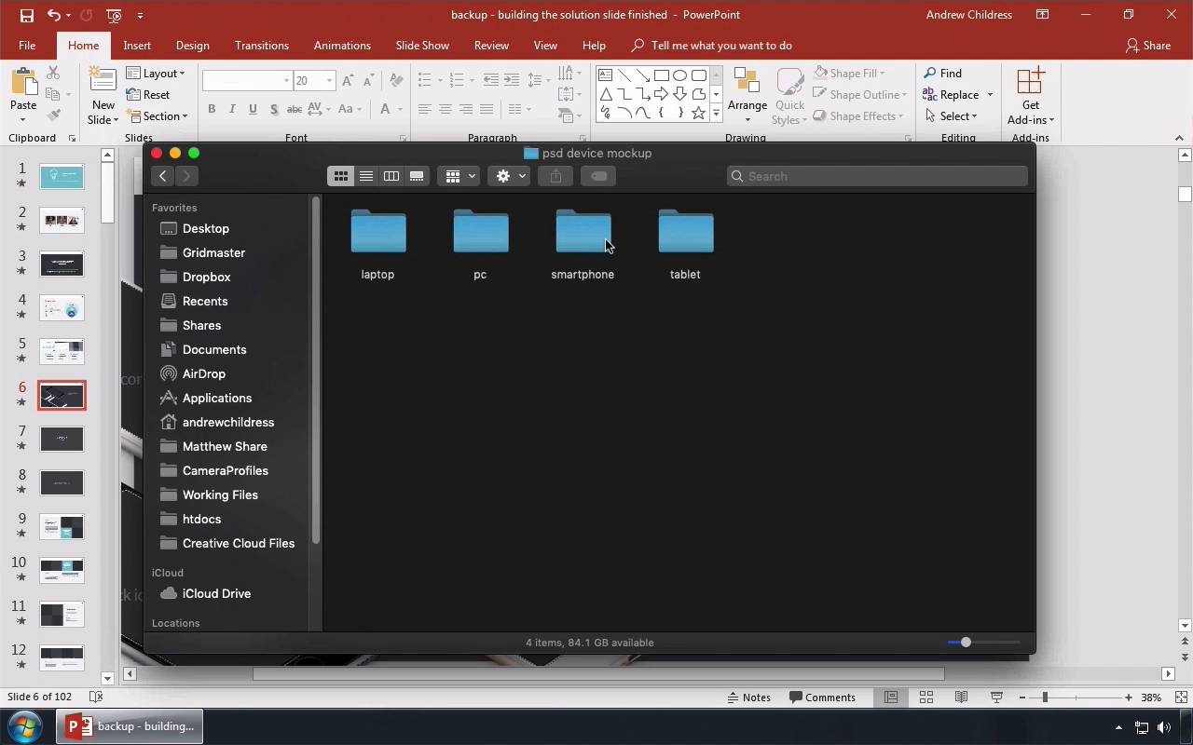Click Finder back navigation arrow
Viewport: 1193px width, 745px height.
[163, 176]
